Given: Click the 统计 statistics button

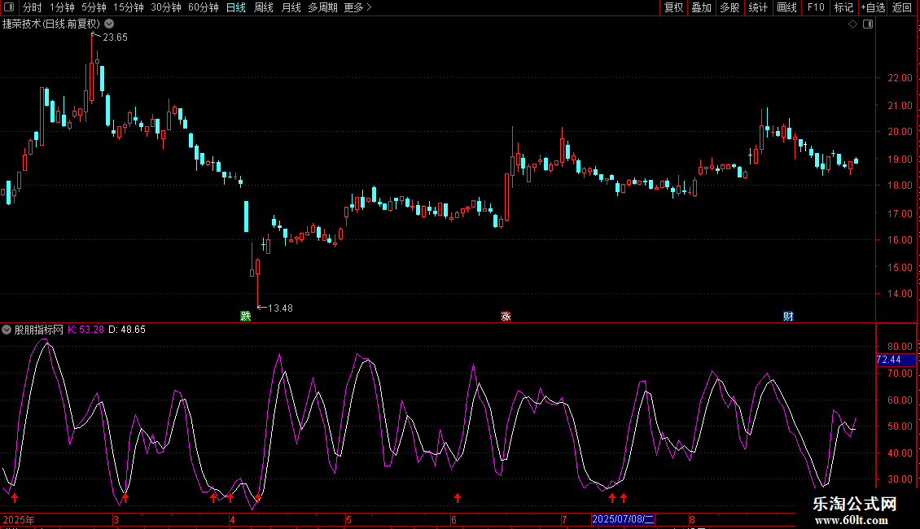Looking at the screenshot, I should pos(758,7).
